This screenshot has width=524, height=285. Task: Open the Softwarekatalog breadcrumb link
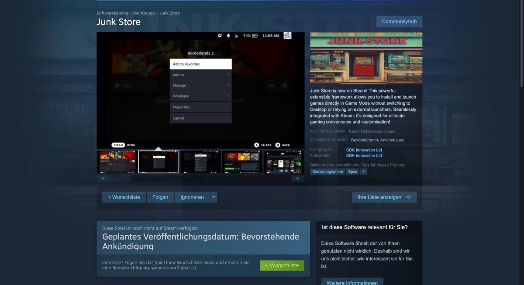112,13
